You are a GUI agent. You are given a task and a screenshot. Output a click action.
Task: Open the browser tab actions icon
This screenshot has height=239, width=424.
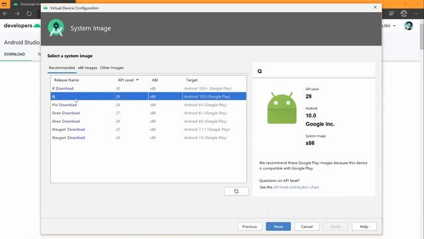[x=5, y=4]
